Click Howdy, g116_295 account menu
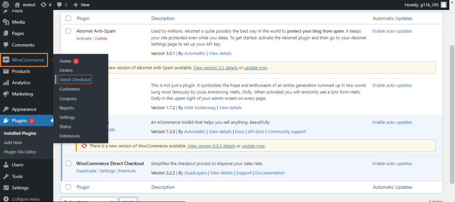 pyautogui.click(x=425, y=4)
